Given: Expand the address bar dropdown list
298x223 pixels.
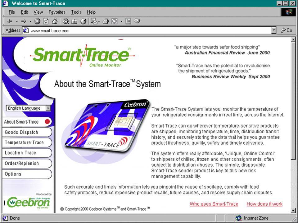Looking at the screenshot, I should 274,30.
